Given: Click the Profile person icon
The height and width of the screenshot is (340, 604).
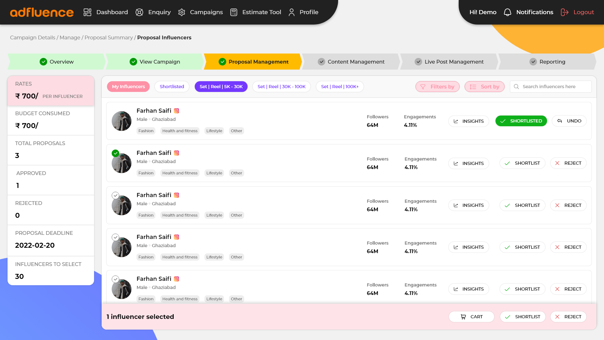Looking at the screenshot, I should pyautogui.click(x=291, y=12).
